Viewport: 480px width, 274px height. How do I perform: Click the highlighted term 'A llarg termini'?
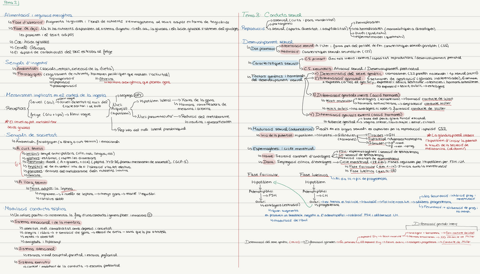[32, 182]
